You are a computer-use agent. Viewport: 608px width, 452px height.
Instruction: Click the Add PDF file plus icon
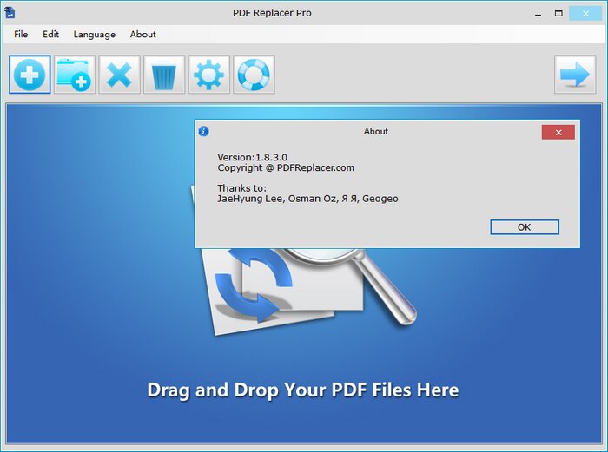[x=30, y=75]
